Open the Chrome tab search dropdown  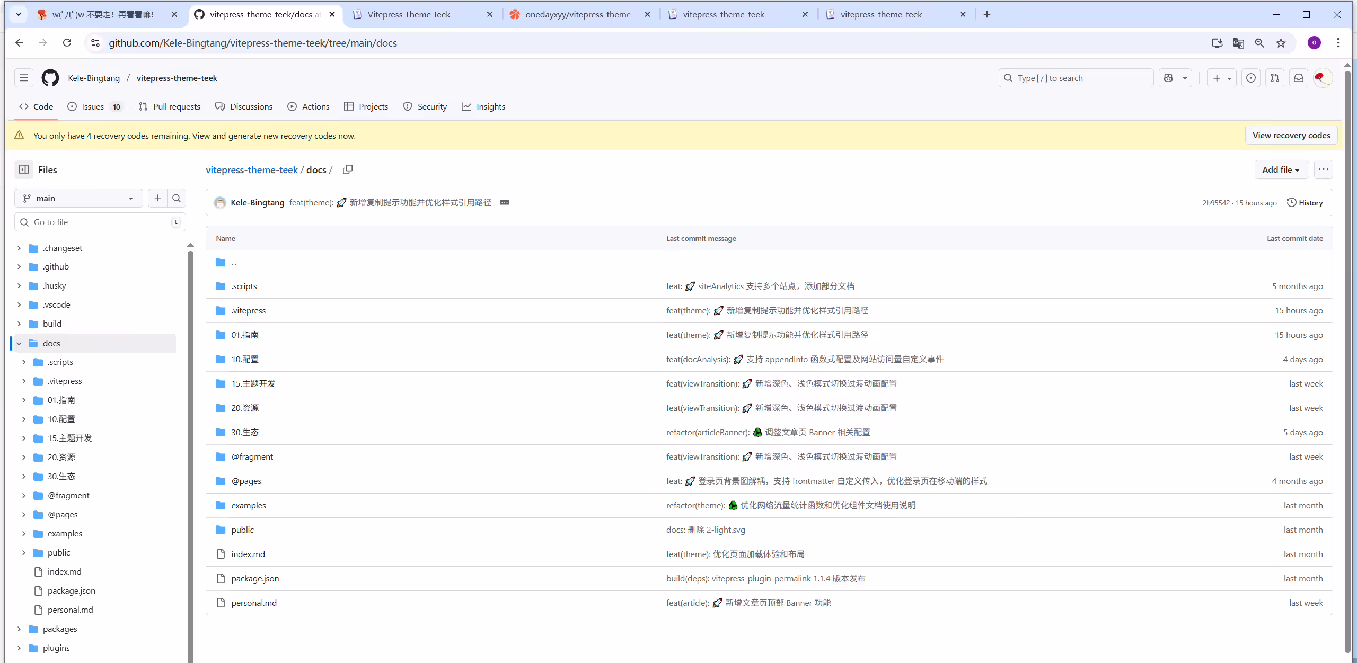click(19, 14)
